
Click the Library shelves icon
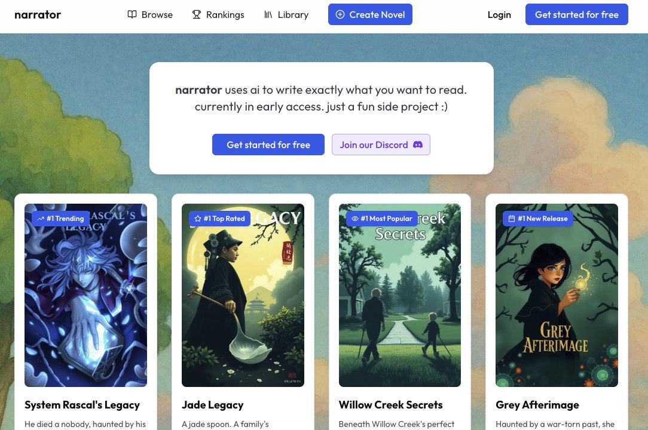click(268, 14)
